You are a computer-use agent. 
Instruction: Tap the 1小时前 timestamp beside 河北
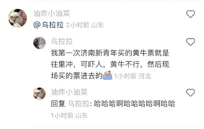tap(125, 76)
